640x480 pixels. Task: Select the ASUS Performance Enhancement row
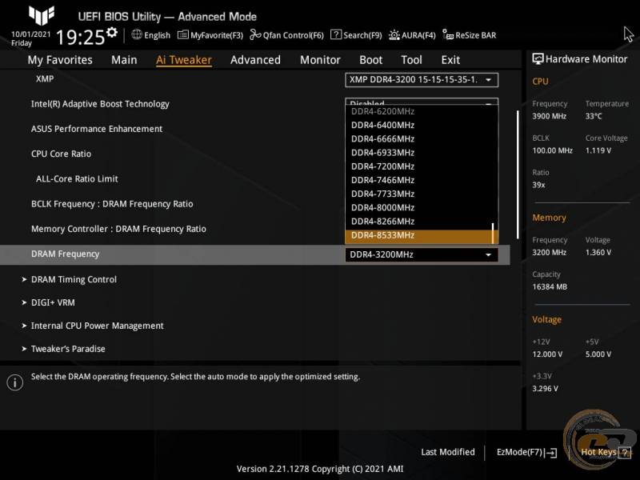coord(97,129)
